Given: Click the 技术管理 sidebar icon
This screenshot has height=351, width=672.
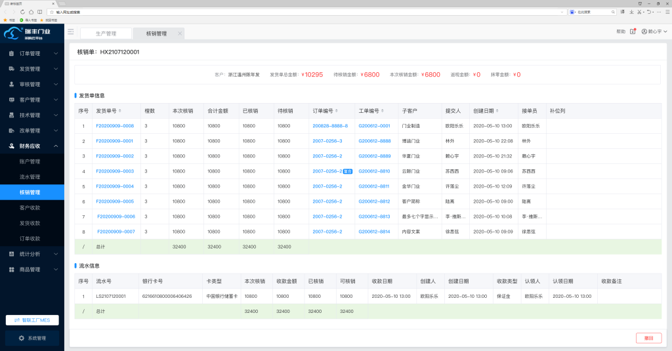Looking at the screenshot, I should (12, 115).
